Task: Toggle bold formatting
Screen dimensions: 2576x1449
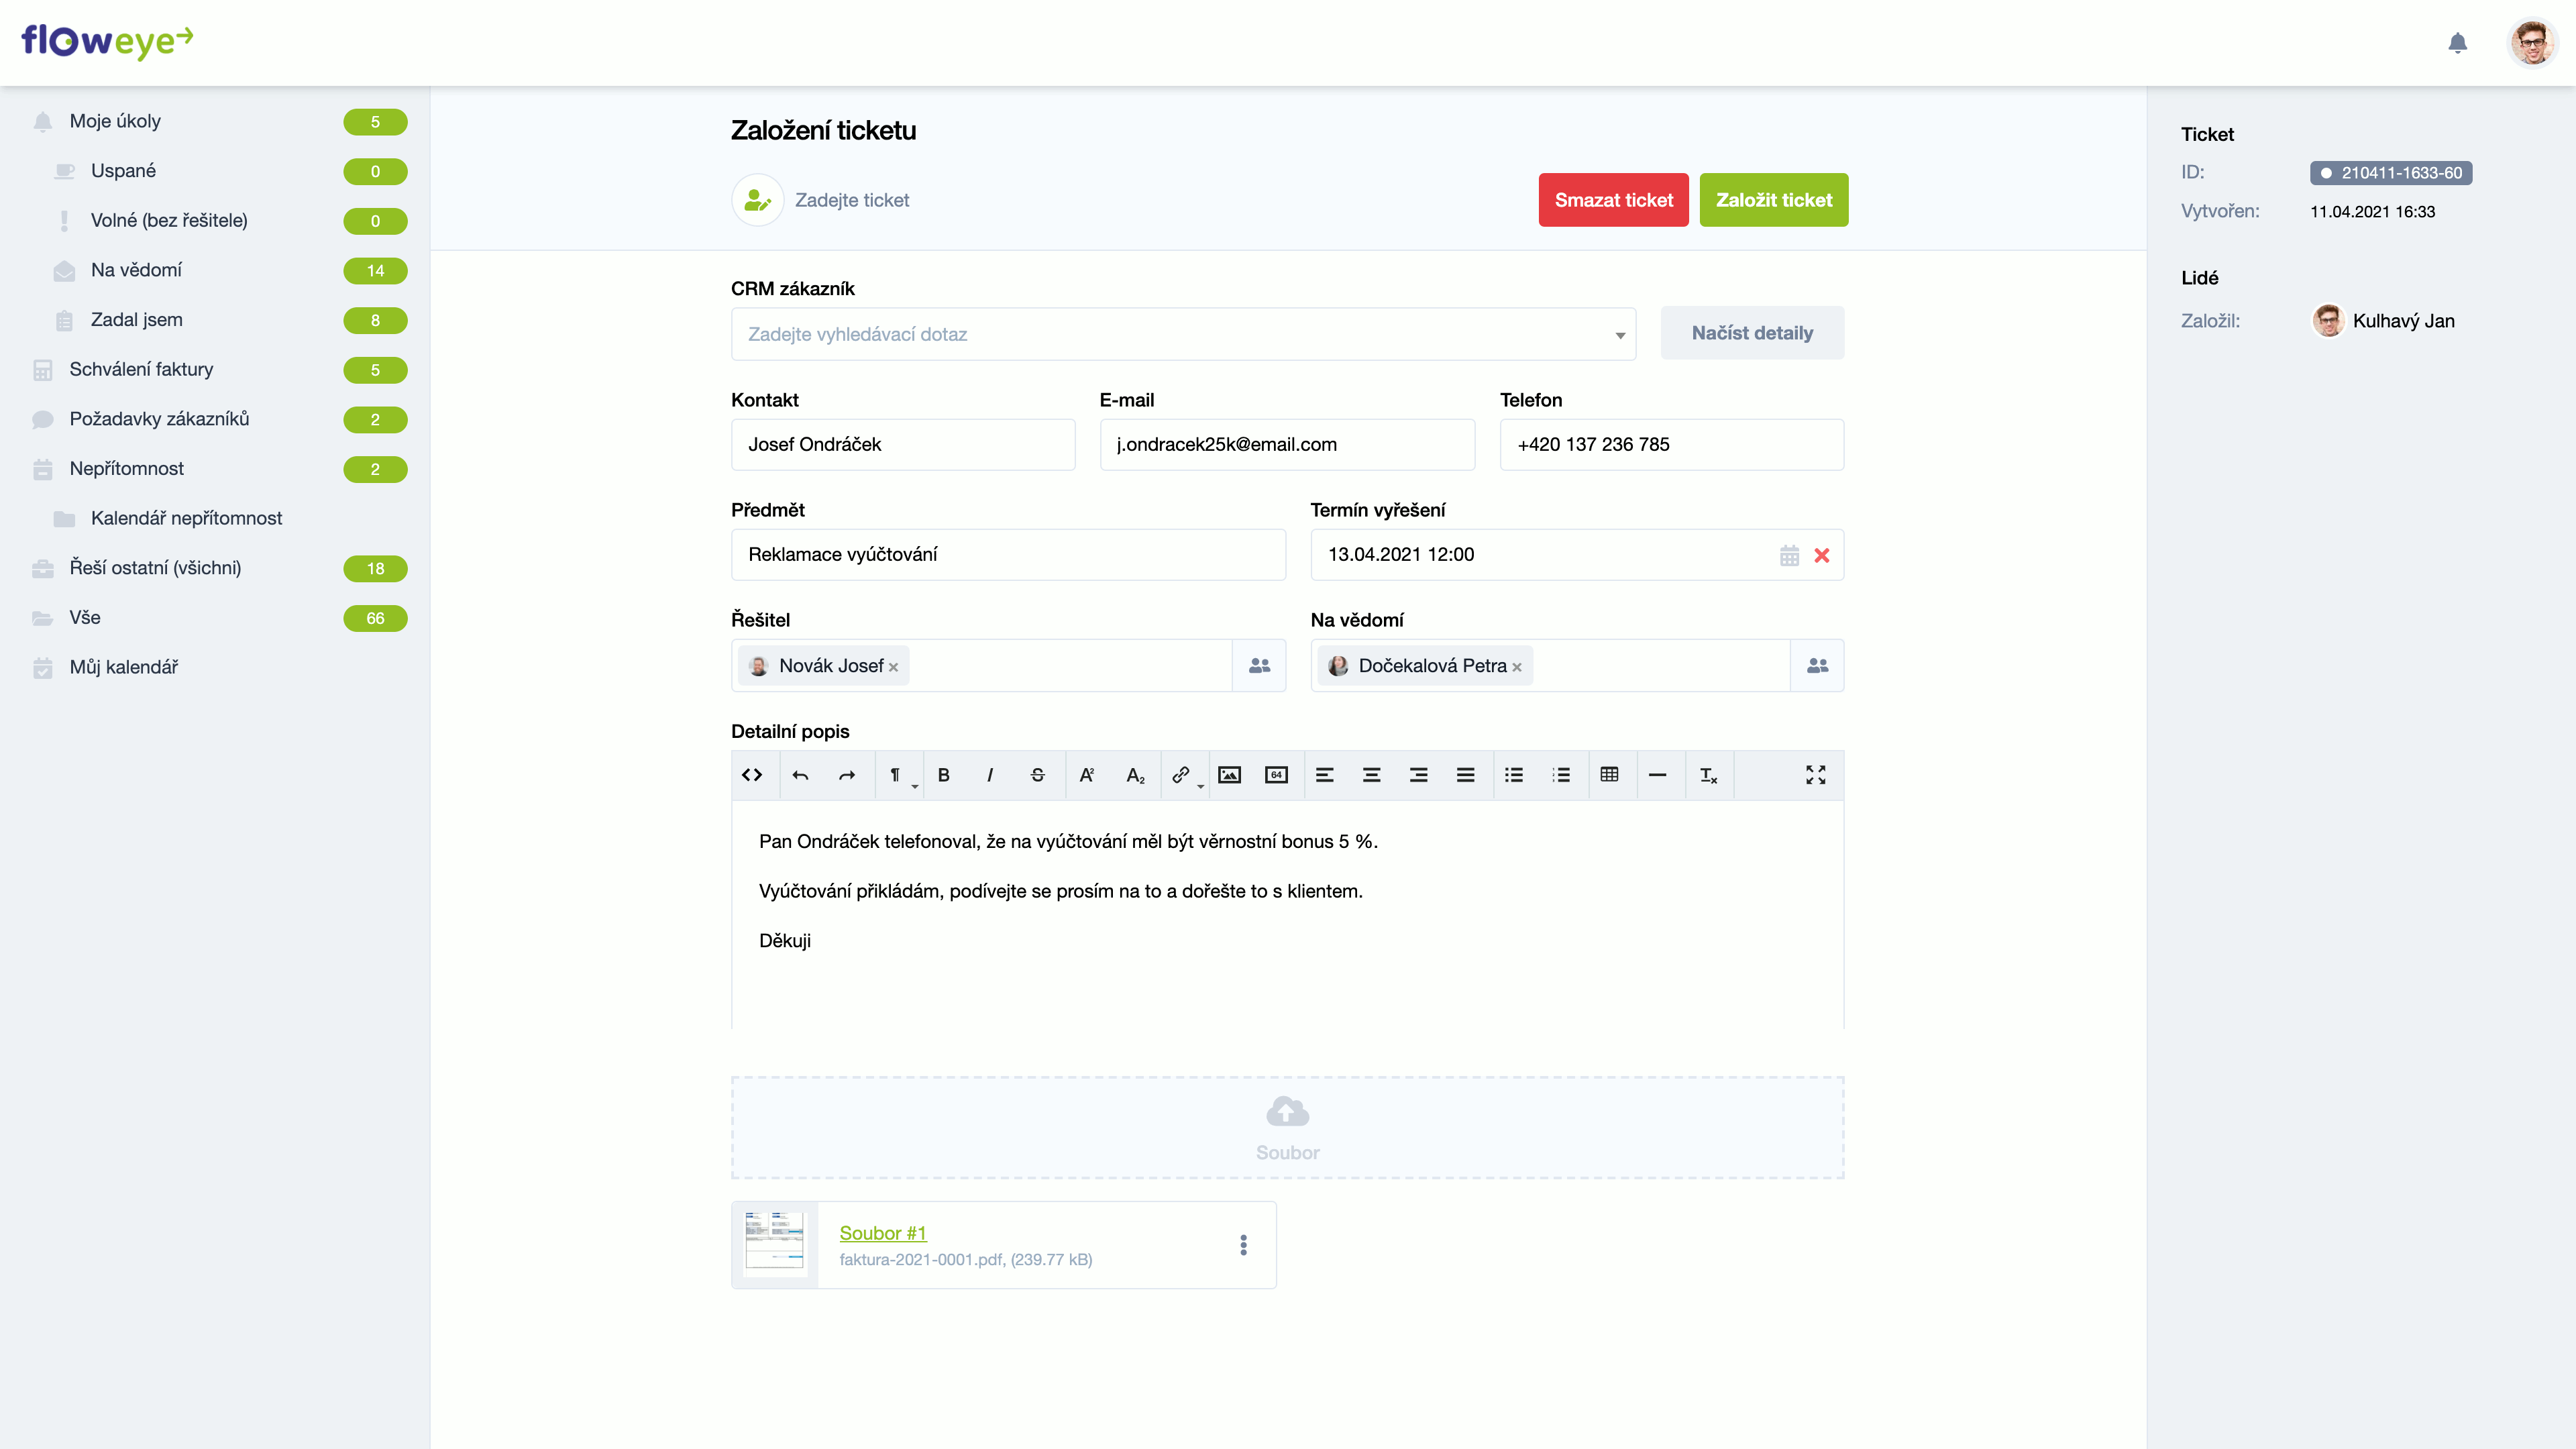Action: point(943,775)
